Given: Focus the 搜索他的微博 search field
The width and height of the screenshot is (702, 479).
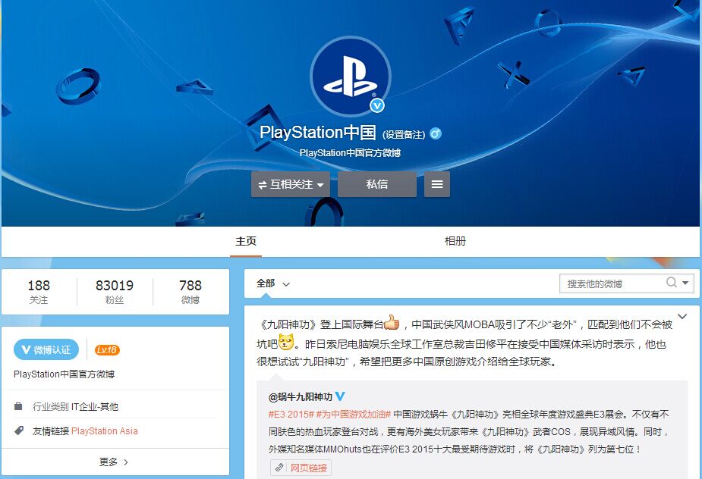Looking at the screenshot, I should [612, 283].
